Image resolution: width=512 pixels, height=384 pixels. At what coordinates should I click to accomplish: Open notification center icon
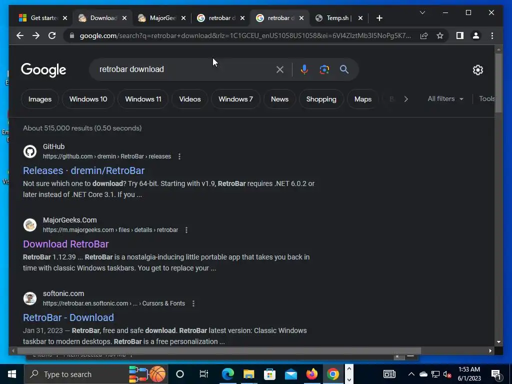coord(496,374)
